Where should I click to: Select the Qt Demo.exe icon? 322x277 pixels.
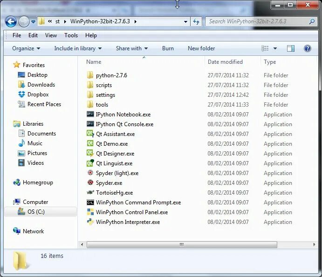tap(90, 143)
